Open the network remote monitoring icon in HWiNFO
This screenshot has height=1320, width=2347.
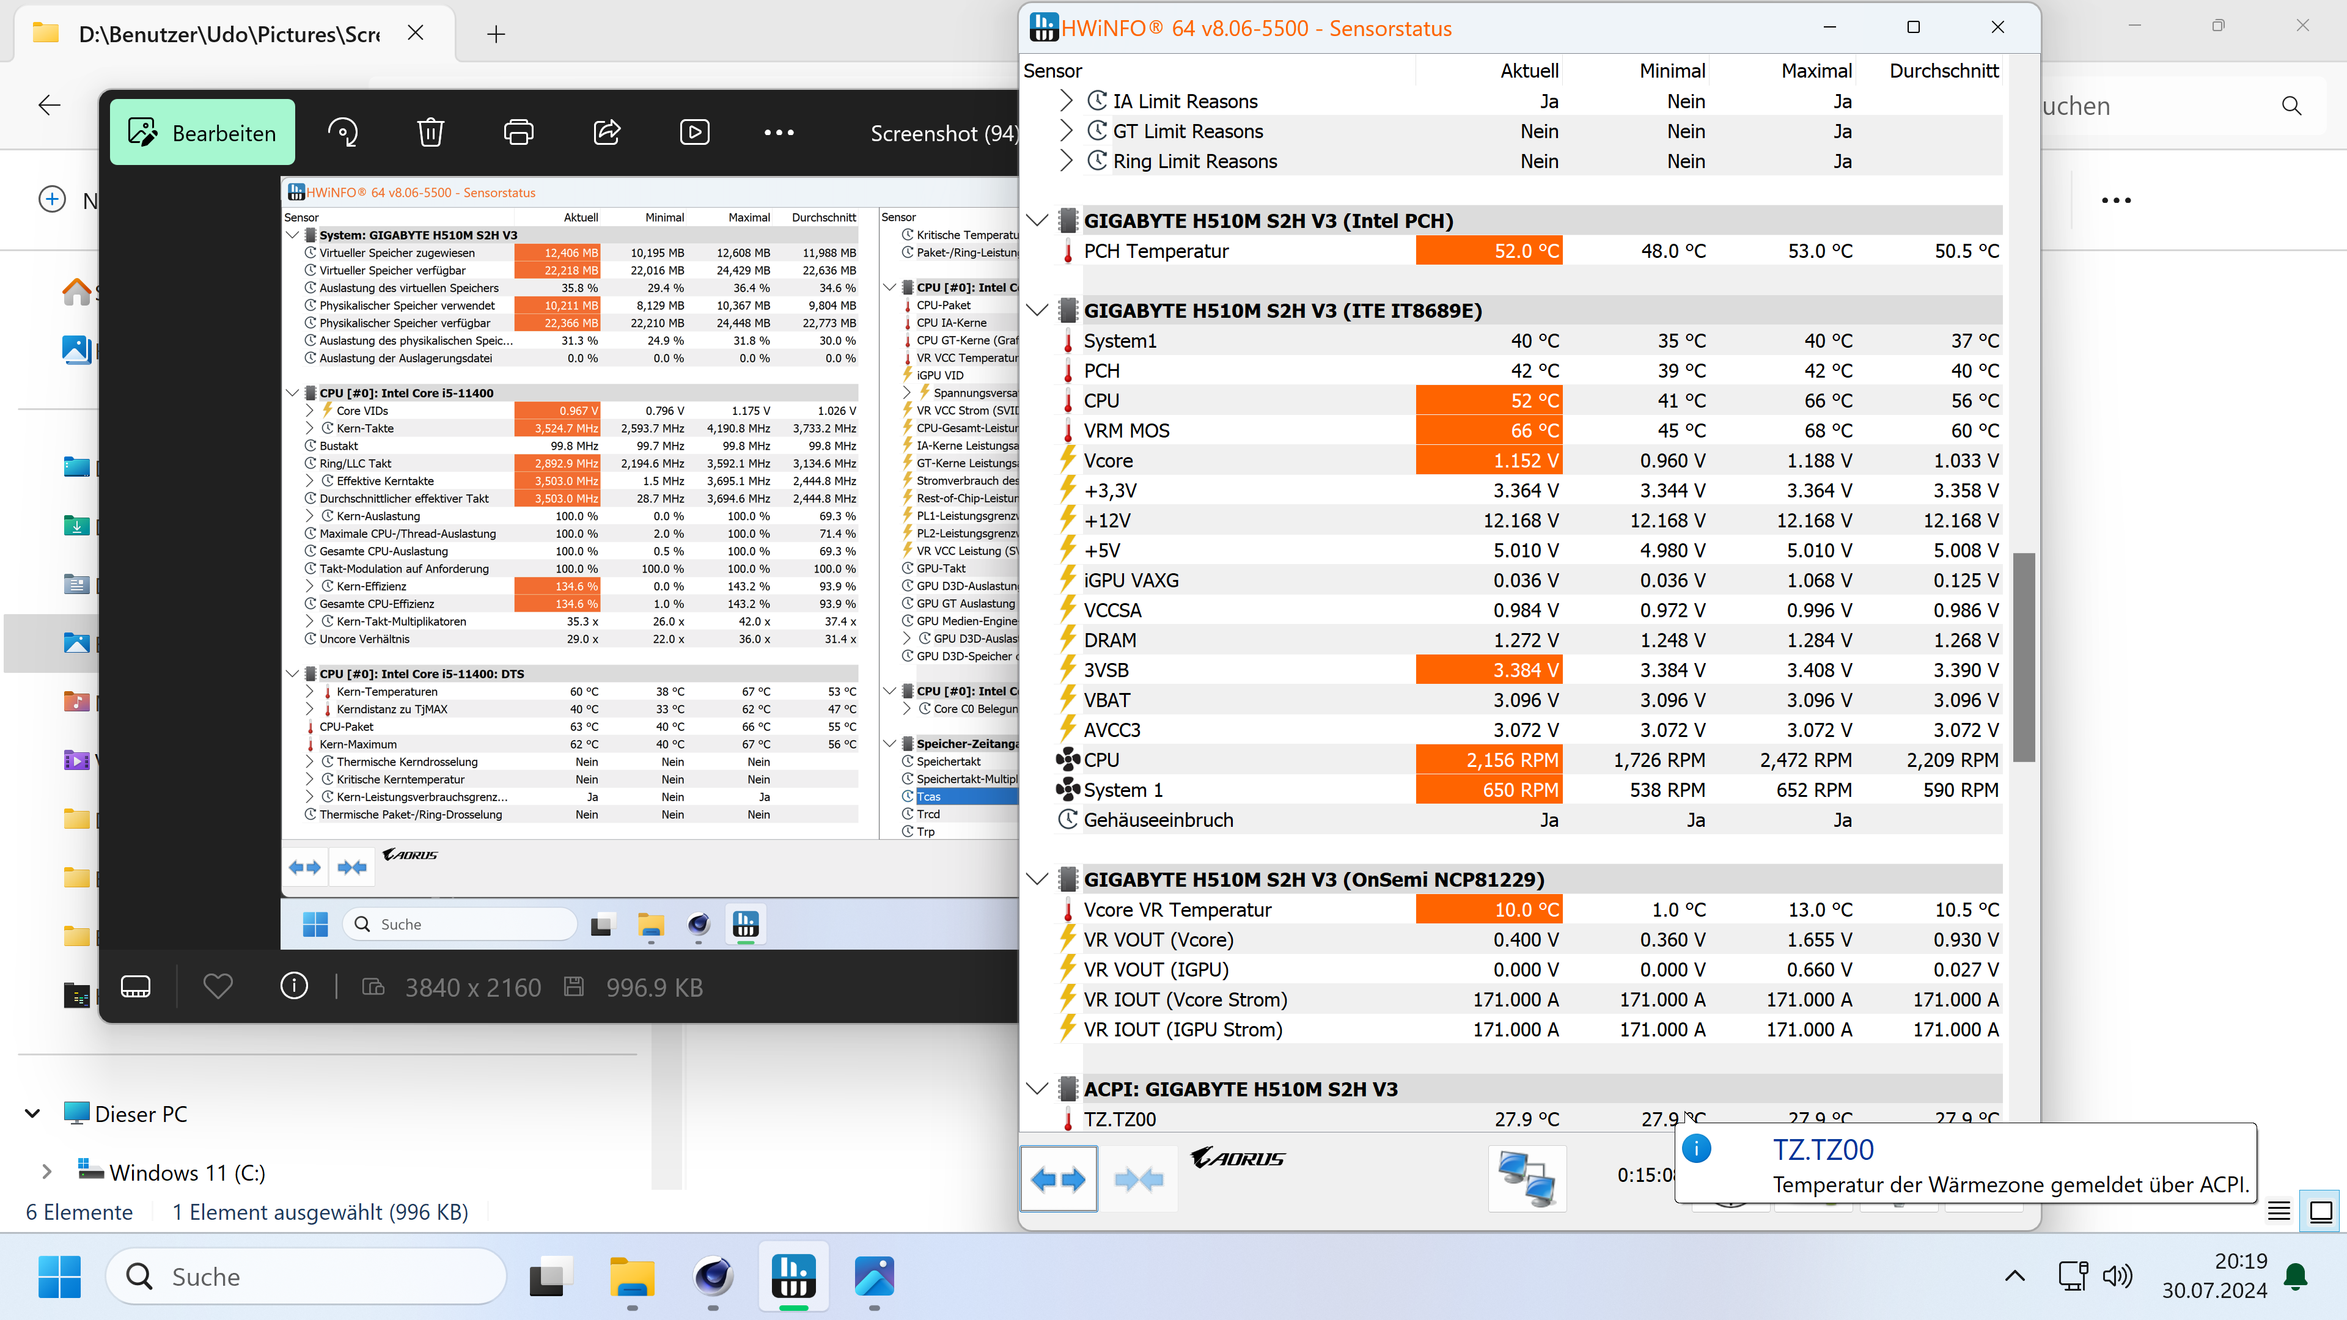coord(1527,1179)
